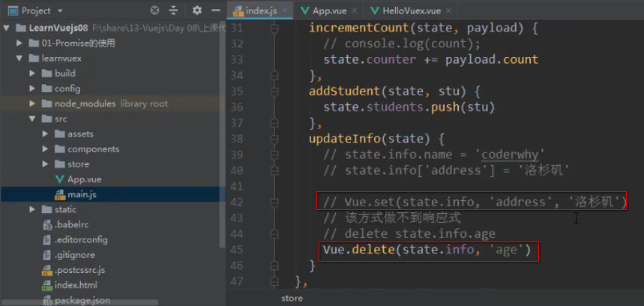Collapse the learnvuex folder
The image size is (644, 306).
pyautogui.click(x=19, y=58)
